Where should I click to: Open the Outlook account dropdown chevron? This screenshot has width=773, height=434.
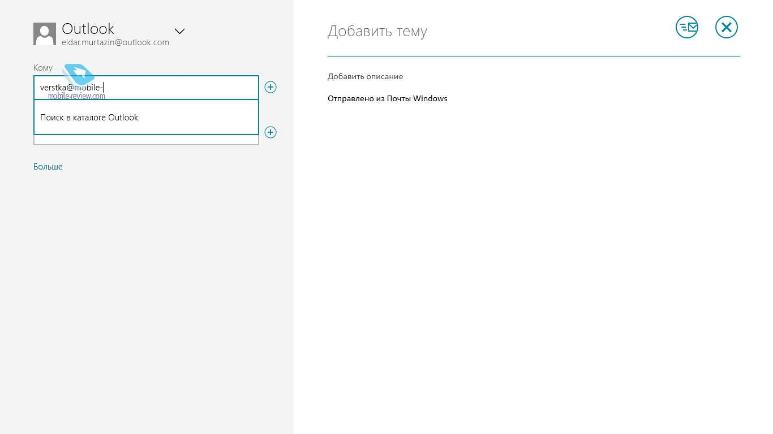(179, 31)
